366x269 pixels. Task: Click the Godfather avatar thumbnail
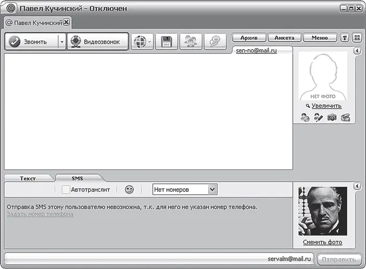(323, 211)
